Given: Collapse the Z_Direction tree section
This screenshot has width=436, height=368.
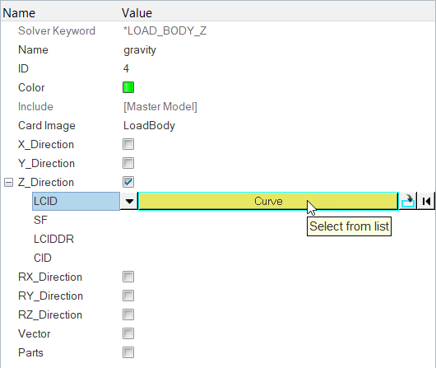Looking at the screenshot, I should (x=8, y=183).
